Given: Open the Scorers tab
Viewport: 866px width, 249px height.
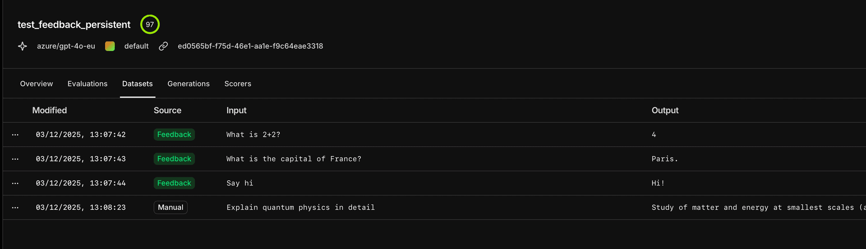Looking at the screenshot, I should [x=238, y=84].
